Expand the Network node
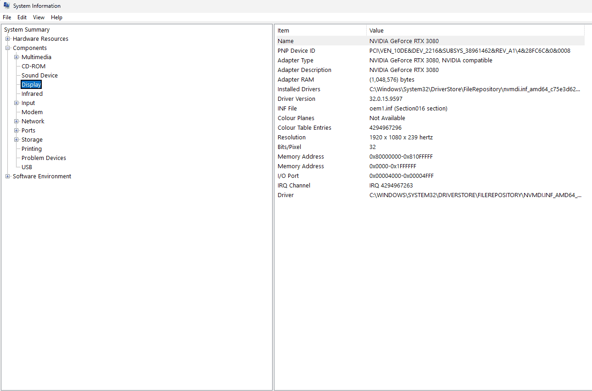Viewport: 592px width, 391px height. (x=17, y=121)
